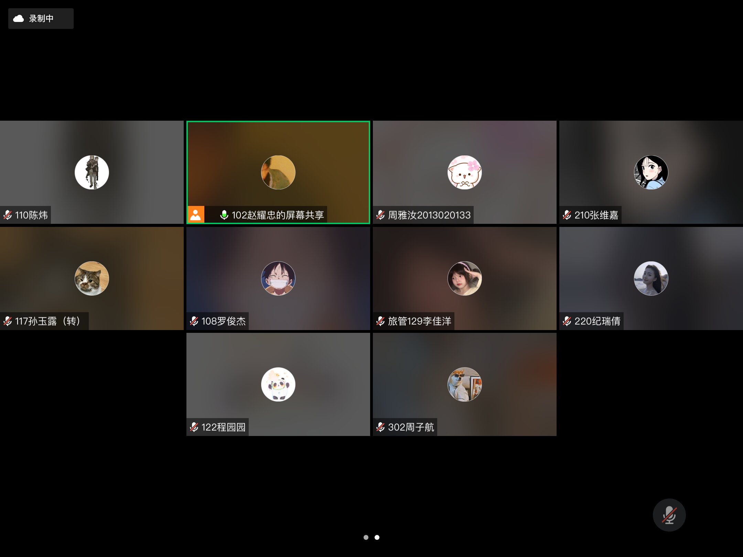Click the 录制中 recording label
743x557 pixels.
(41, 19)
